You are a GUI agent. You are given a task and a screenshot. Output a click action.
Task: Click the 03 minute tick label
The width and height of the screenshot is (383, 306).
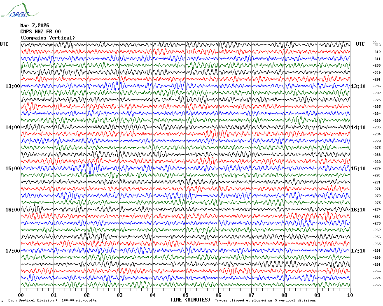tap(120, 295)
